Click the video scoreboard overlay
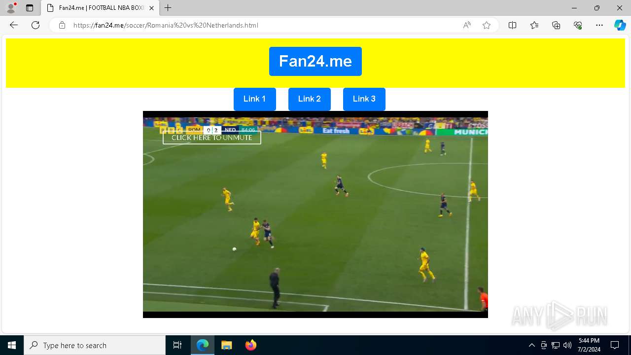 point(209,130)
